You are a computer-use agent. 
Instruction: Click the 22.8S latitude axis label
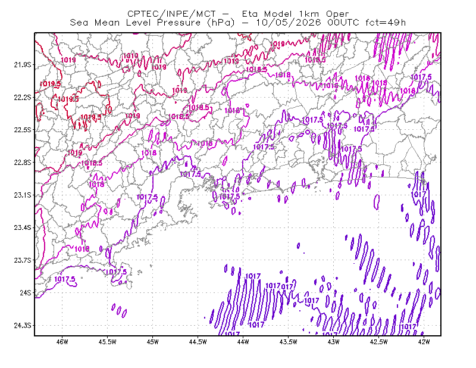click(x=23, y=163)
